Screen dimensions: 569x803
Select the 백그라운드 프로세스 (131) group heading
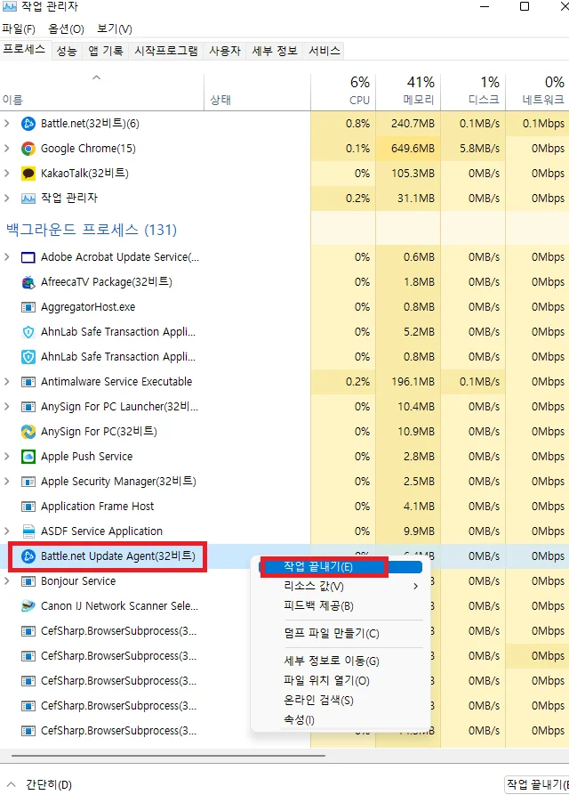92,230
